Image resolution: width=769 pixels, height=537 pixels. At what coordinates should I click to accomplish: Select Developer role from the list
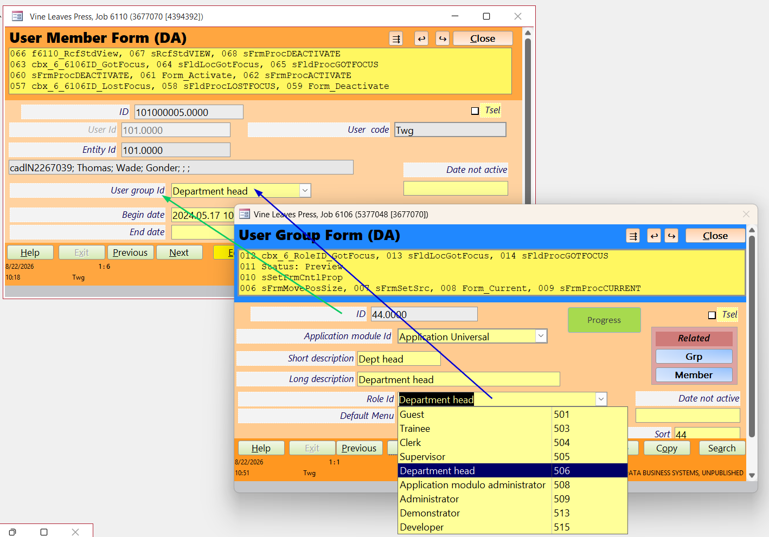pyautogui.click(x=512, y=527)
